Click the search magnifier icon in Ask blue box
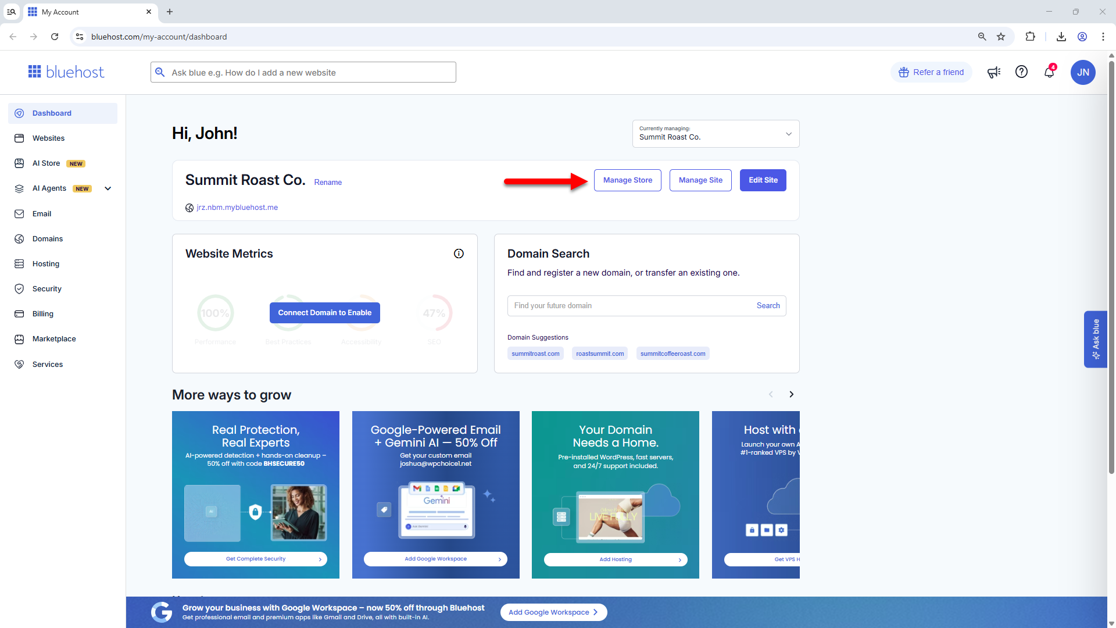This screenshot has width=1116, height=628. coord(160,72)
